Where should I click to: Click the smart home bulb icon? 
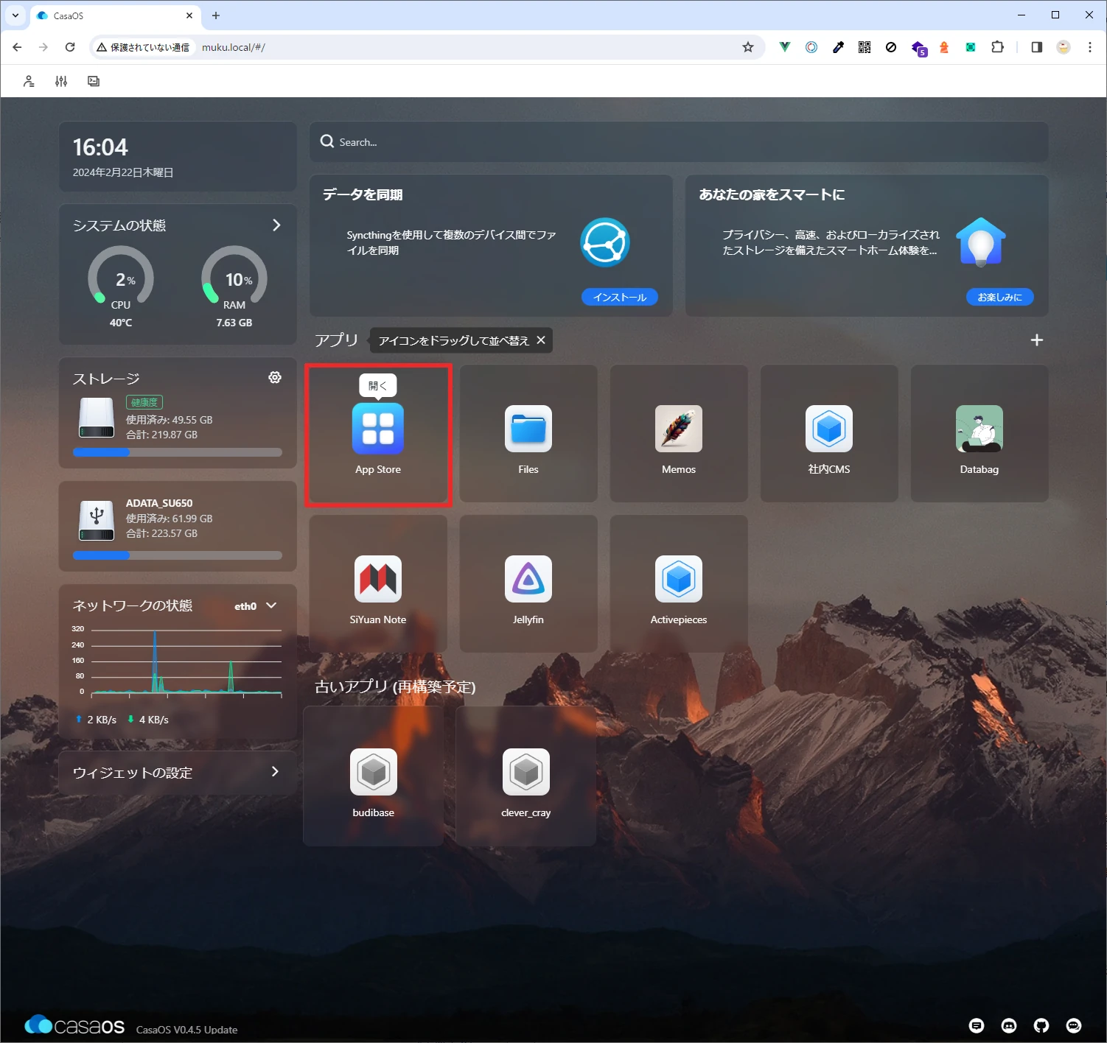[981, 242]
